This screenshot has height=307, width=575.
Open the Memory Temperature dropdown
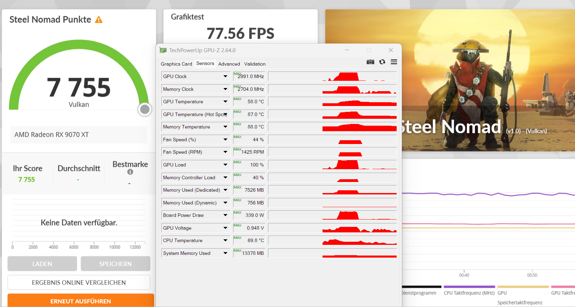(x=225, y=127)
